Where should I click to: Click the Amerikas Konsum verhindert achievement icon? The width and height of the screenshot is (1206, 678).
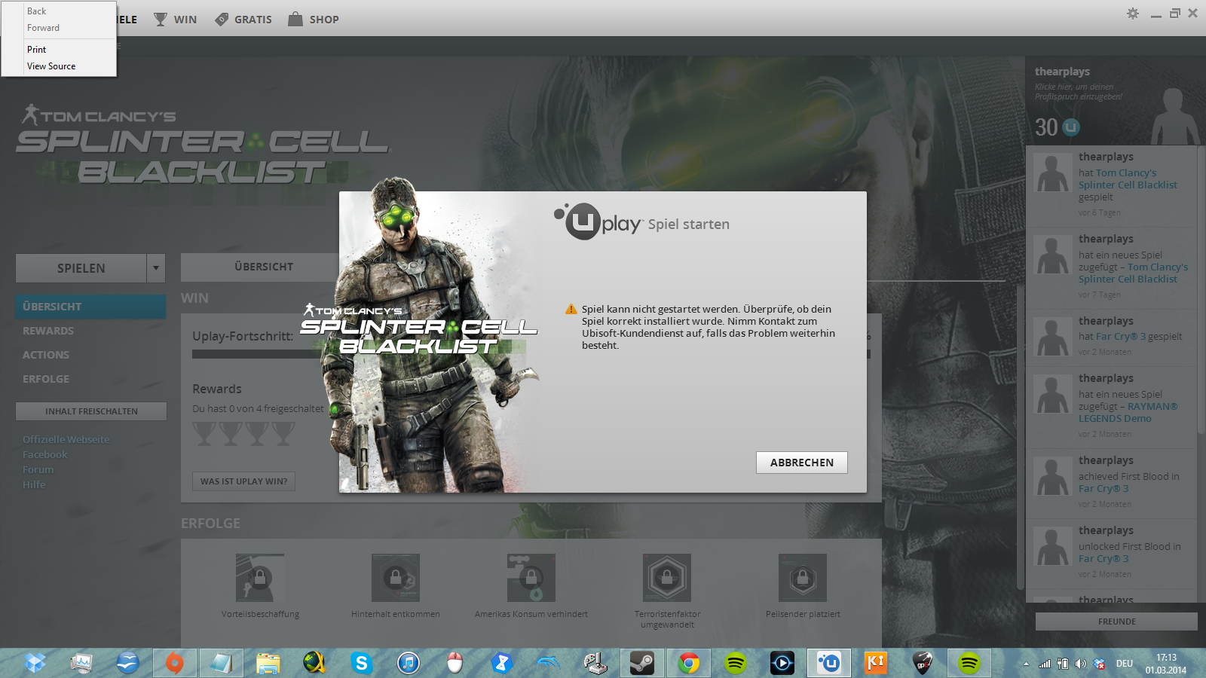pyautogui.click(x=531, y=578)
